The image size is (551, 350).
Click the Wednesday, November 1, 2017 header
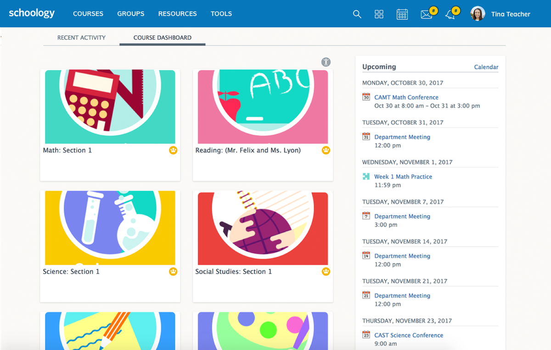point(407,162)
